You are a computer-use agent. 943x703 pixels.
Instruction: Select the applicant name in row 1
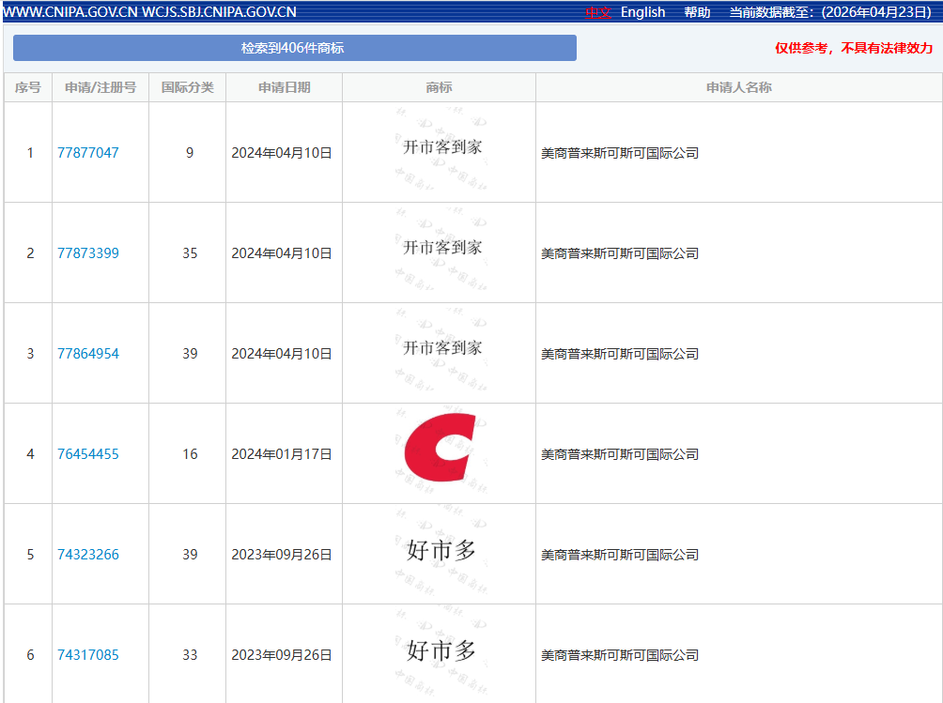pos(620,153)
